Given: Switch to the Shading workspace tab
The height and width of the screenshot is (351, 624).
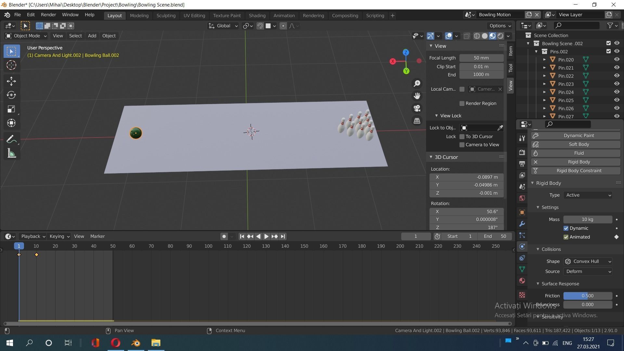Looking at the screenshot, I should (x=257, y=16).
